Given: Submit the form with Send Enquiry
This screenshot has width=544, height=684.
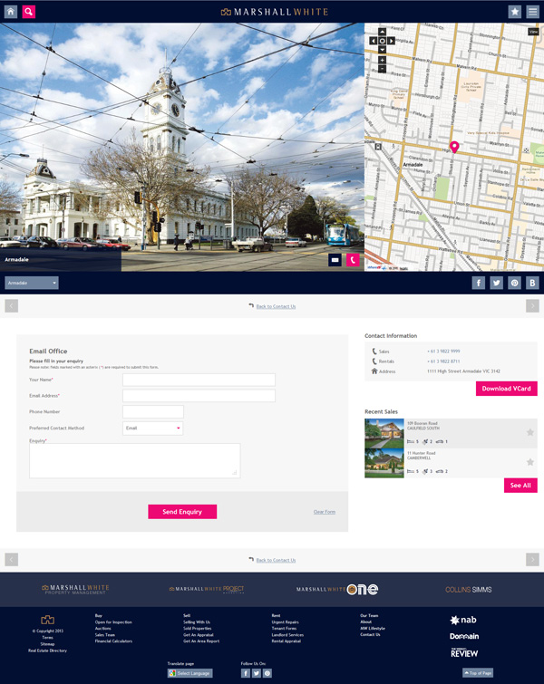Looking at the screenshot, I should point(182,512).
